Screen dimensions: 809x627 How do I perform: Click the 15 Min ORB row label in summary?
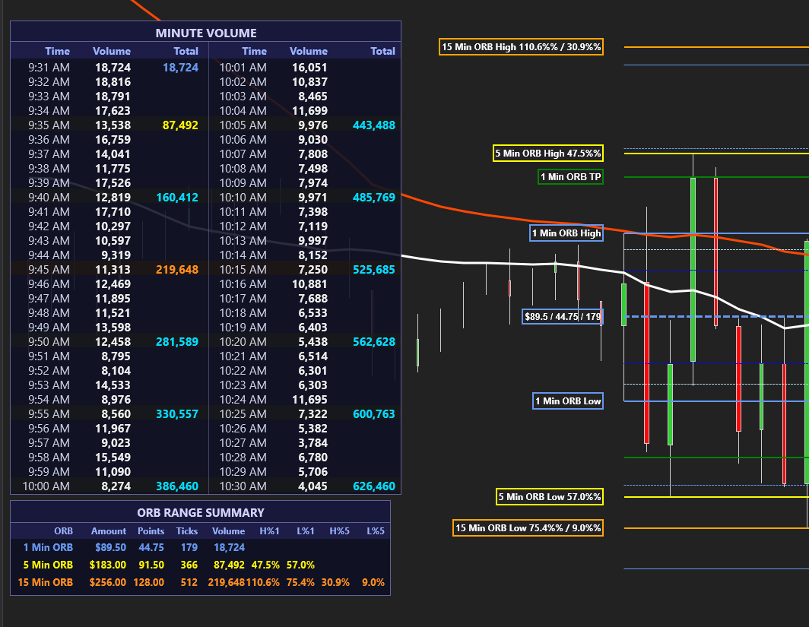(x=46, y=582)
